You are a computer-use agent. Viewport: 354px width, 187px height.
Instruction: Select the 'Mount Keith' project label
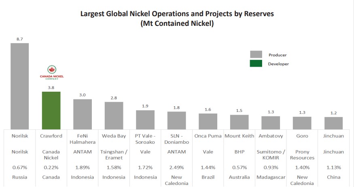pos(239,136)
